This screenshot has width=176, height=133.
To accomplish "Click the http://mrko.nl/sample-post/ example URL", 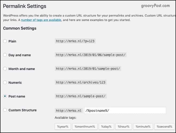I will 81,96.
